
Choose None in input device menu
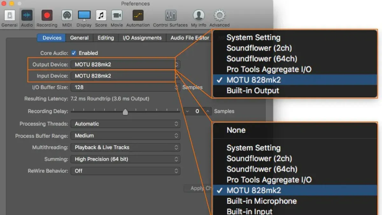click(295, 130)
